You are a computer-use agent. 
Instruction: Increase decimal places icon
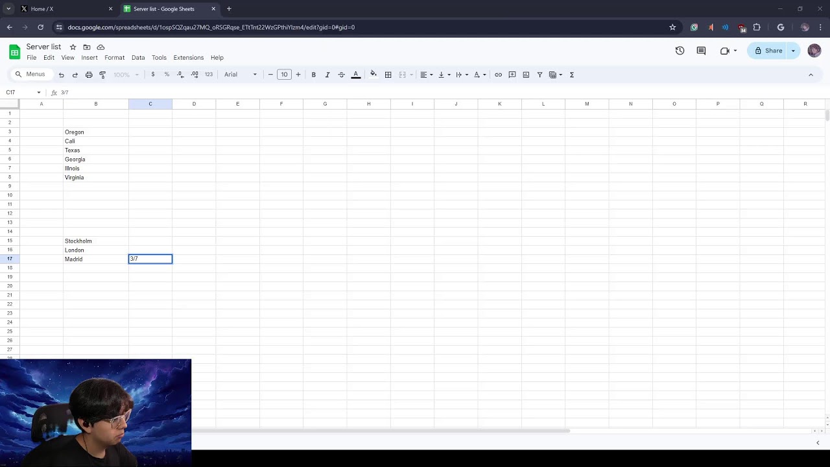pos(195,75)
